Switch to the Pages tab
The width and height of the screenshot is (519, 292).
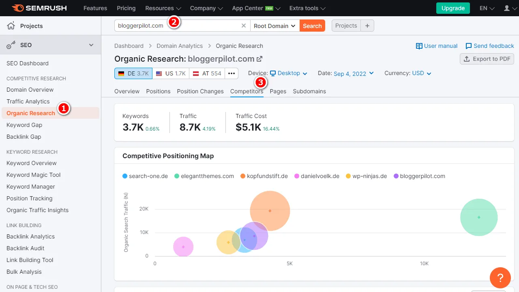pyautogui.click(x=278, y=91)
